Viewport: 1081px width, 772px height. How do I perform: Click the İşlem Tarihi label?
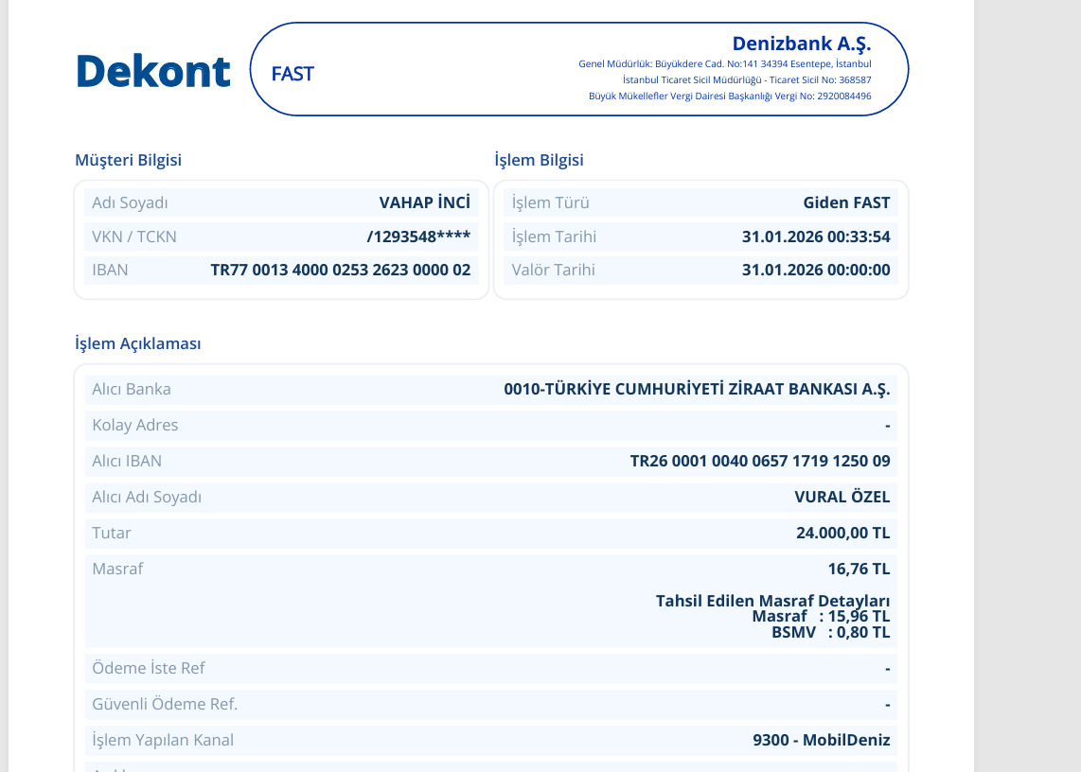pos(554,237)
